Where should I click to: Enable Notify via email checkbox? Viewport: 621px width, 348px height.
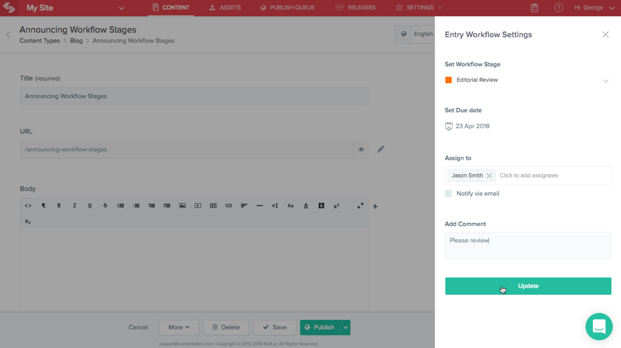(x=448, y=194)
